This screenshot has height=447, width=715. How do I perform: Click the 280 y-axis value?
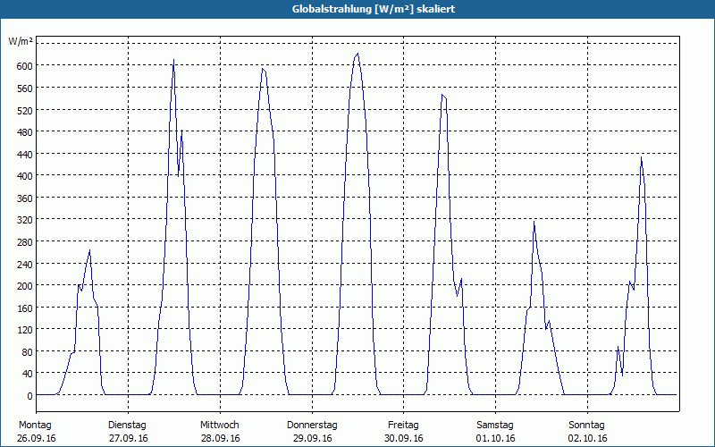pos(24,242)
